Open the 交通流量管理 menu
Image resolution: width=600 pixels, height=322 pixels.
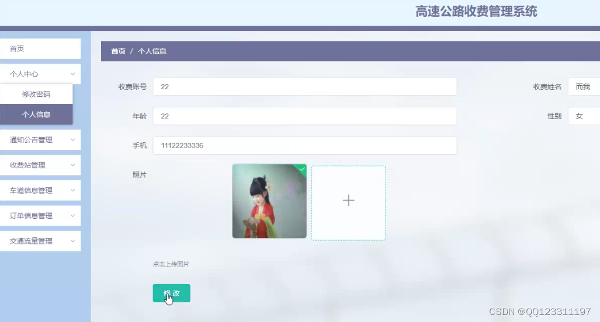[40, 241]
